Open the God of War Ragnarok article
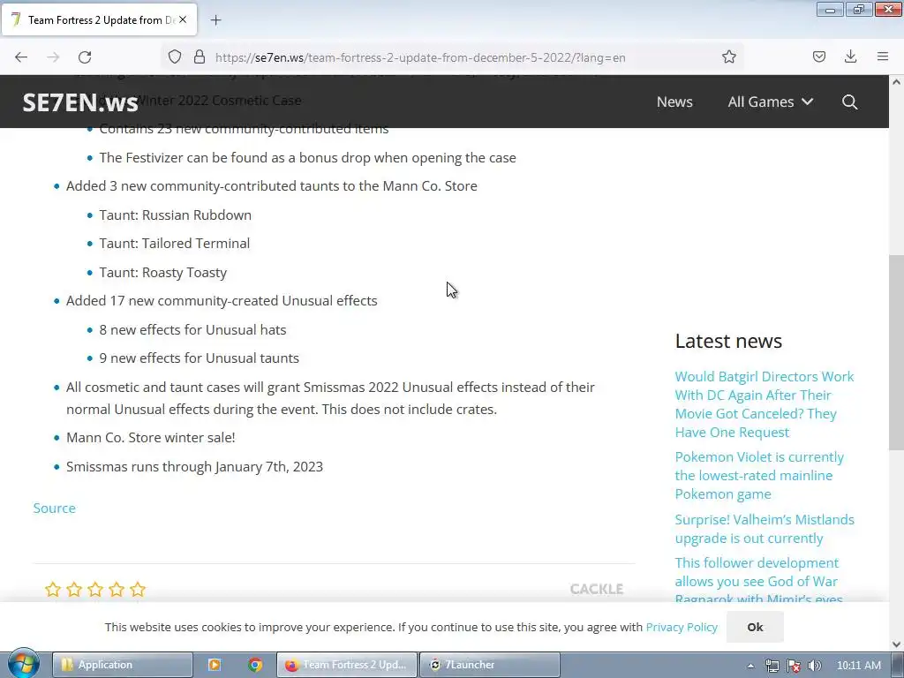904x678 pixels. tap(758, 581)
